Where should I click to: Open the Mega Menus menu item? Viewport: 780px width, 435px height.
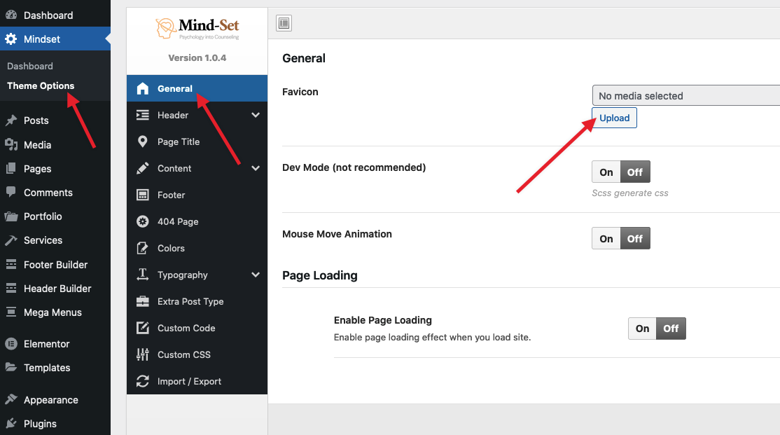(x=55, y=312)
